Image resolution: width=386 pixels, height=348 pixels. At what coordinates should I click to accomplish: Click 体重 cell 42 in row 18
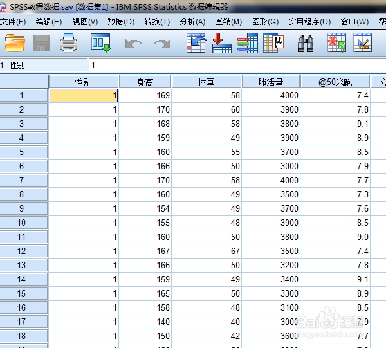tap(207, 336)
